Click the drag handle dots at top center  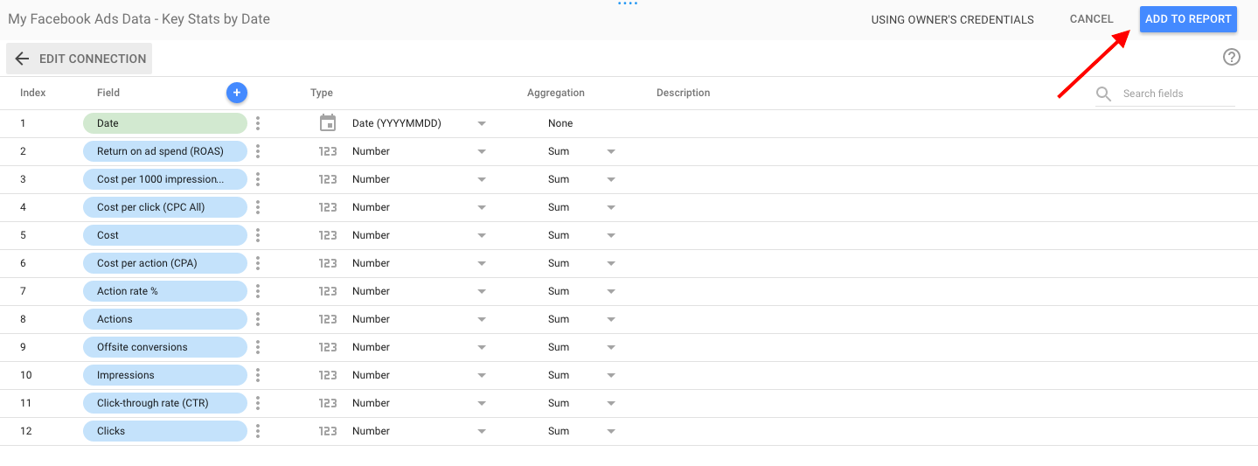[x=628, y=3]
